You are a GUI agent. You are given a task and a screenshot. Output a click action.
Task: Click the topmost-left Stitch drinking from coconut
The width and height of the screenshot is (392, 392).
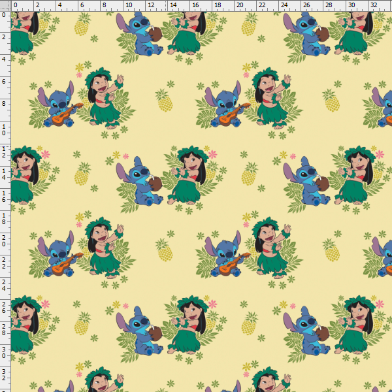tap(140, 34)
